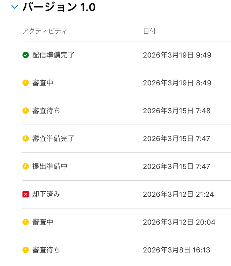Click the date 2026年3月12日 21:24
The width and height of the screenshot is (231, 266).
click(179, 194)
